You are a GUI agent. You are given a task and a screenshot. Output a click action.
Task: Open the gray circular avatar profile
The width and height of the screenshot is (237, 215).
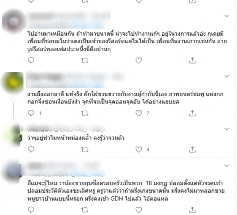coord(14,21)
